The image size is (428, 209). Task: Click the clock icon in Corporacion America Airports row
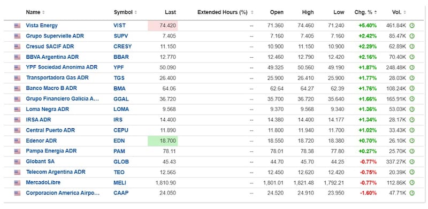click(412, 193)
